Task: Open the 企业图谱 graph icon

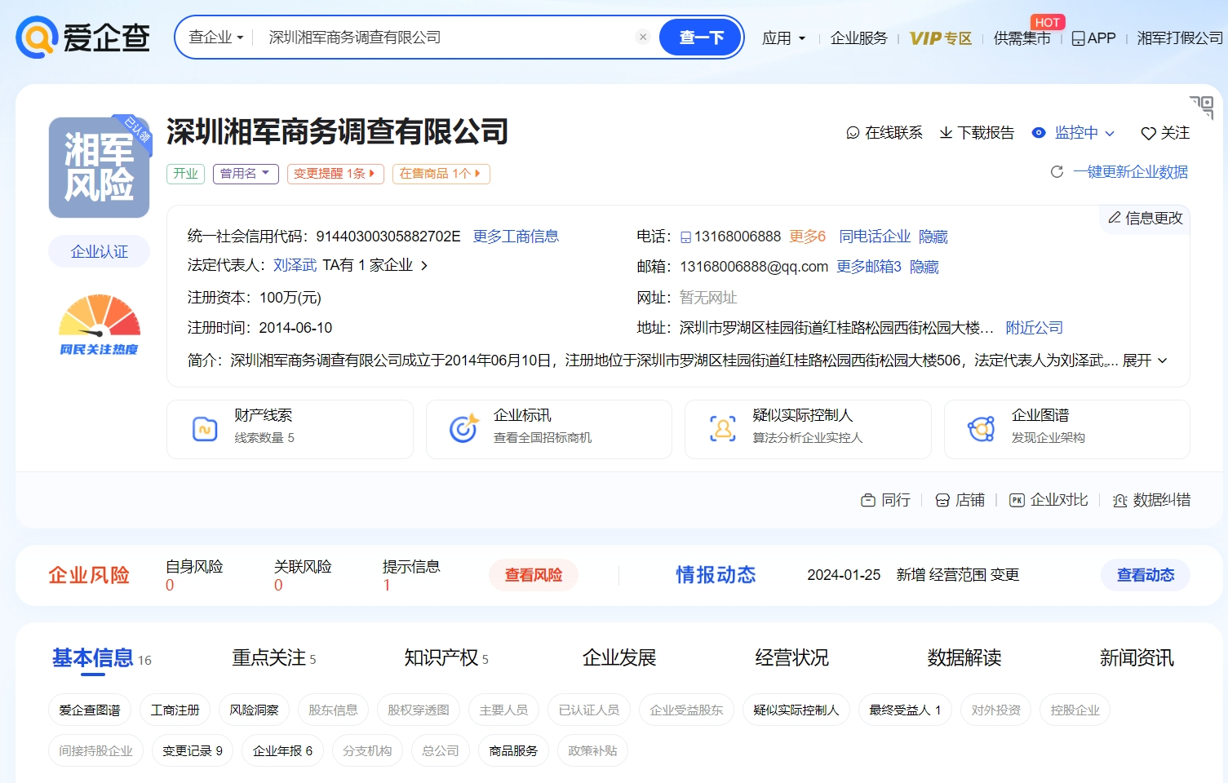Action: [981, 428]
